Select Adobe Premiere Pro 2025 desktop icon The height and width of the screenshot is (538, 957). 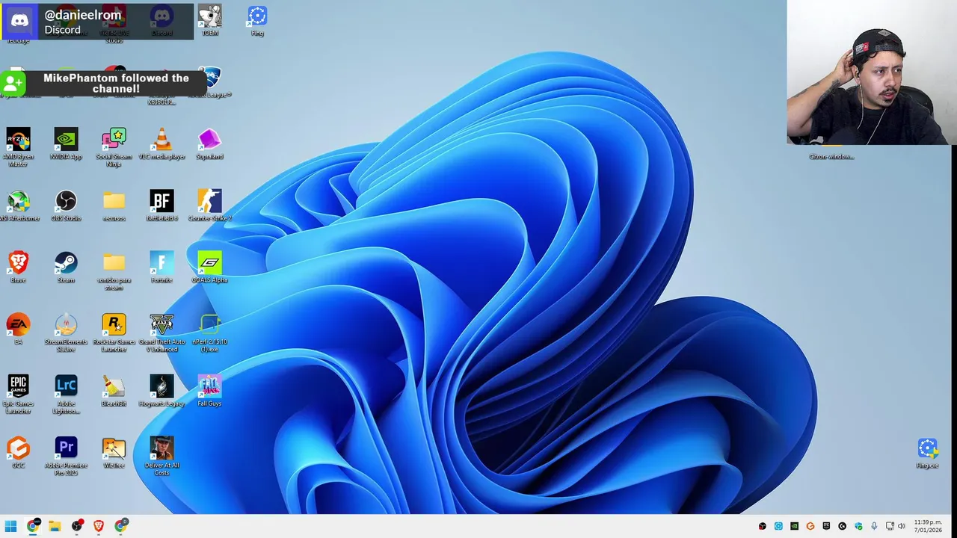[66, 457]
